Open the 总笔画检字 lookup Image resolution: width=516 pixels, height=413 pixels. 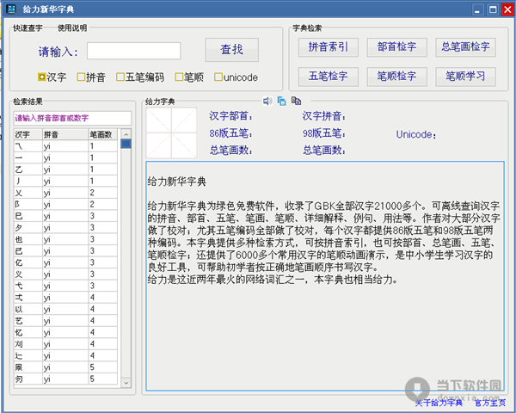click(465, 47)
